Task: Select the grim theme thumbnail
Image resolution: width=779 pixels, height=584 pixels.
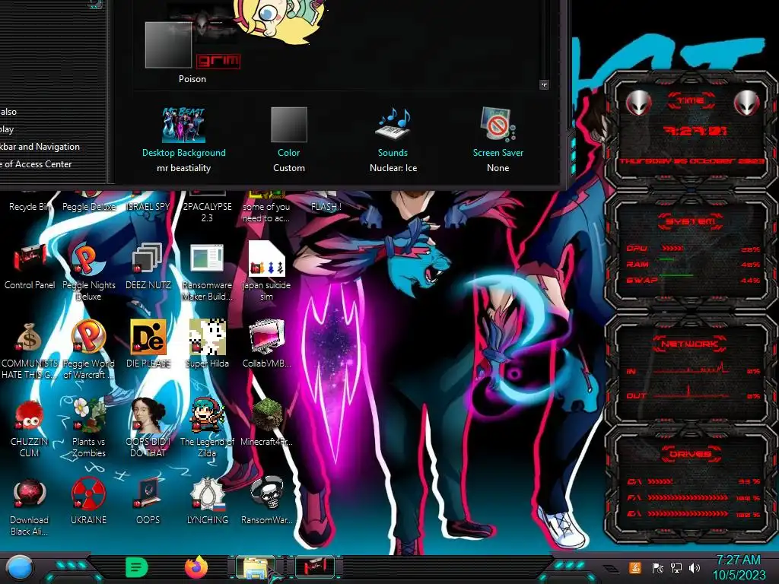Action: coord(218,61)
